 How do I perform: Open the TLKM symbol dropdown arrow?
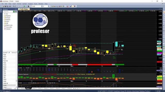tap(42, 6)
